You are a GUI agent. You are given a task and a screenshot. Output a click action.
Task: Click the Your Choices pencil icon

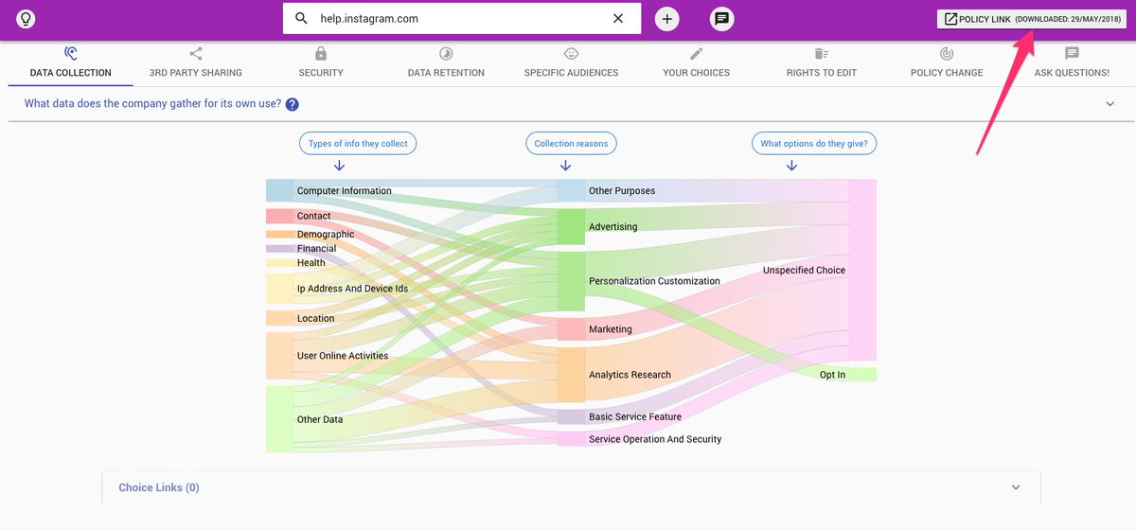[697, 54]
